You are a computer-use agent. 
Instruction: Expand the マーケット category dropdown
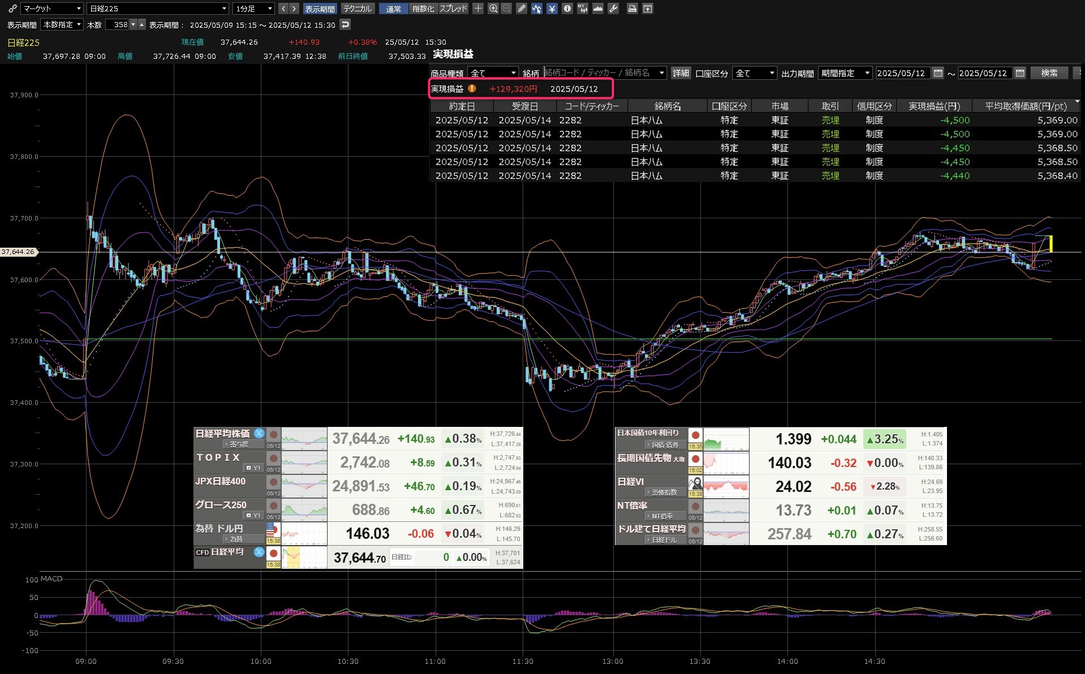[x=52, y=8]
